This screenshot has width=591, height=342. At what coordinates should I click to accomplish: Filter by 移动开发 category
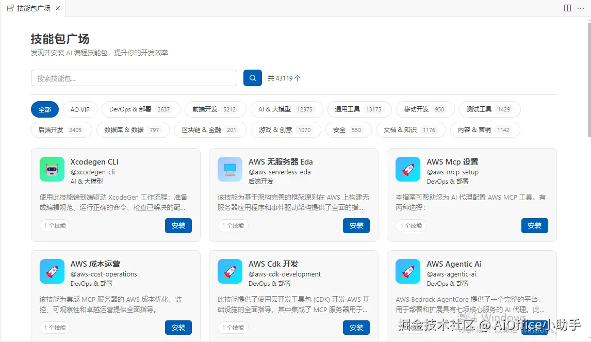[425, 109]
